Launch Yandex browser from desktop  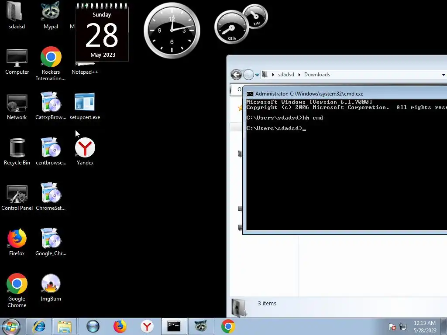tap(85, 151)
